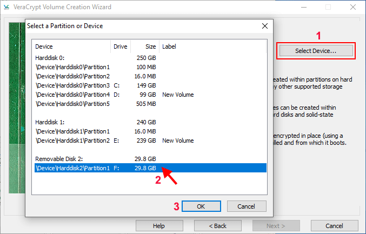Open the Select Device… button in the wizard
Viewport: 366px width, 234px height.
pyautogui.click(x=316, y=51)
